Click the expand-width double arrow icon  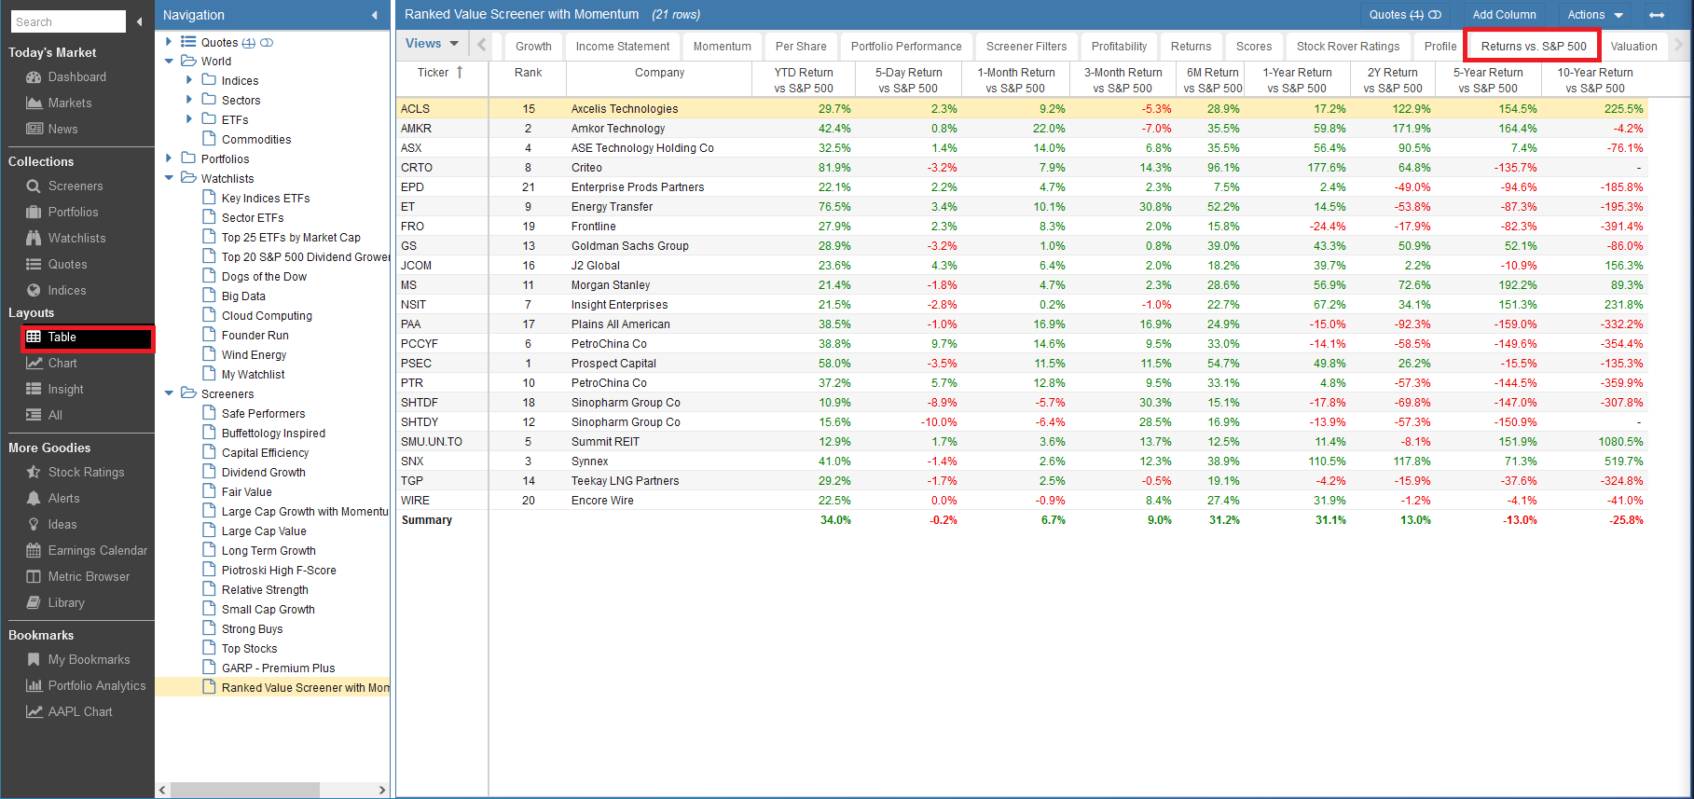tap(1657, 15)
